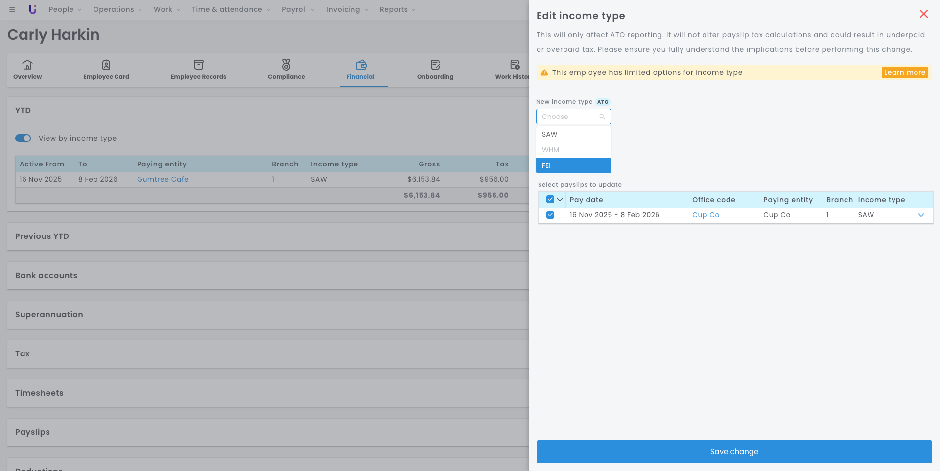Open the Work menu dropdown
The image size is (940, 471).
[x=167, y=9]
